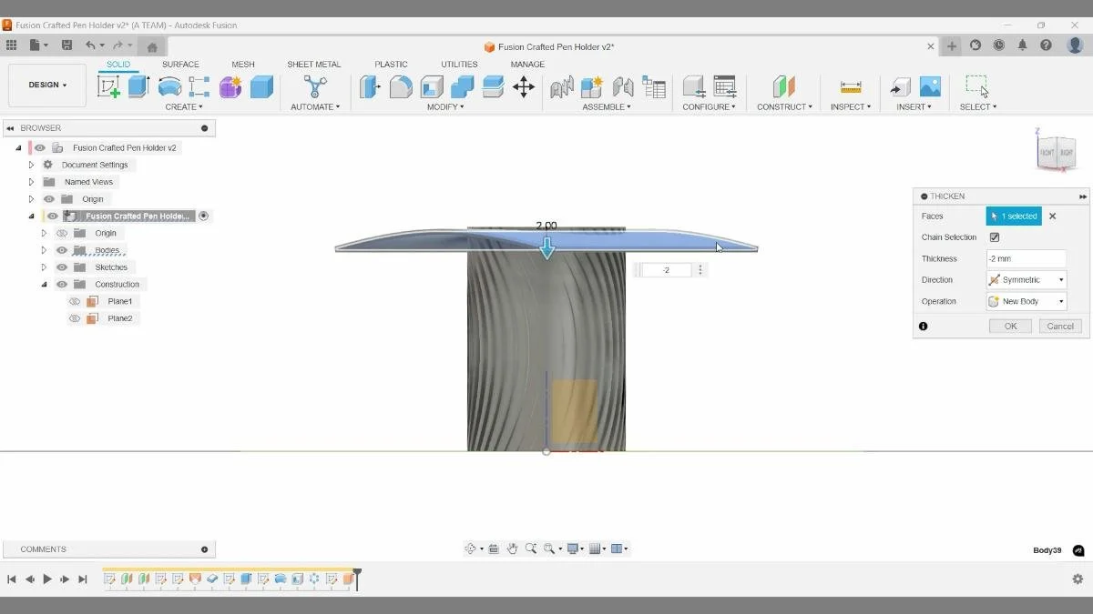The image size is (1093, 614).
Task: Open the Extrude tool
Action: 138,85
